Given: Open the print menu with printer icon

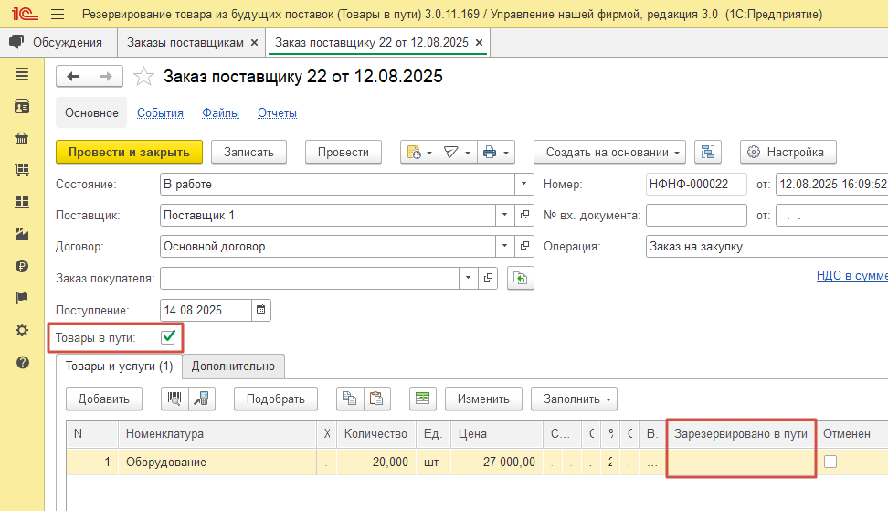Looking at the screenshot, I should (x=496, y=153).
